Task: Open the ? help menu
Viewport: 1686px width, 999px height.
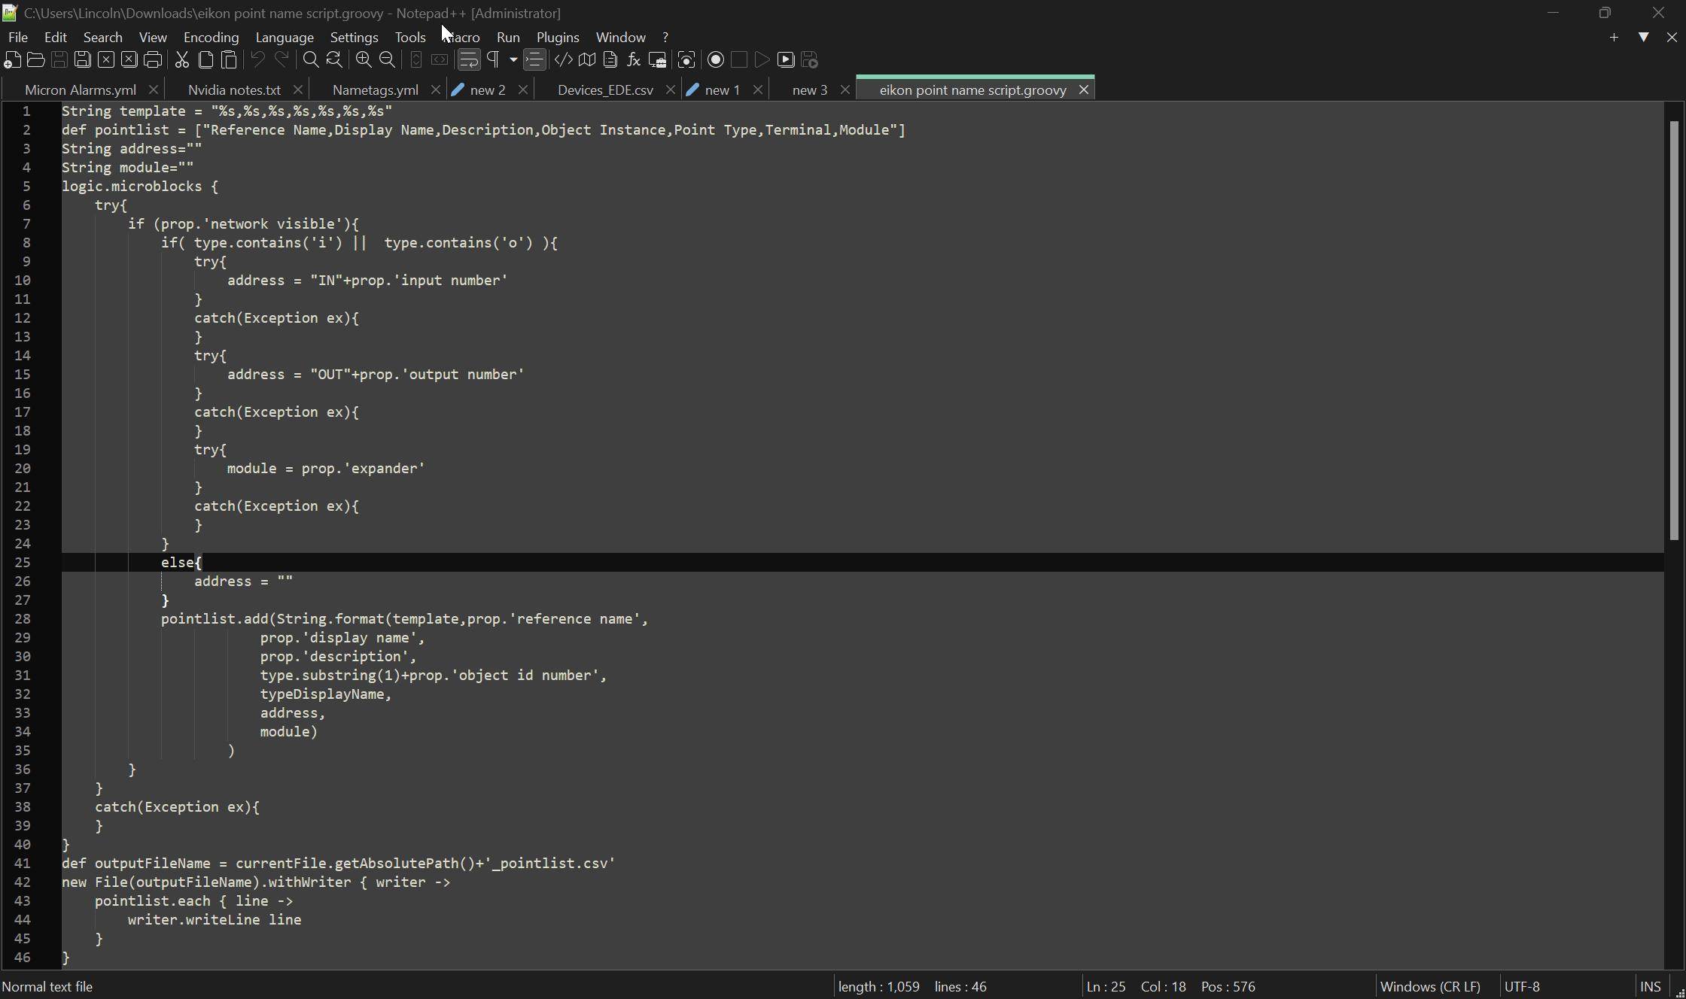Action: pos(665,37)
